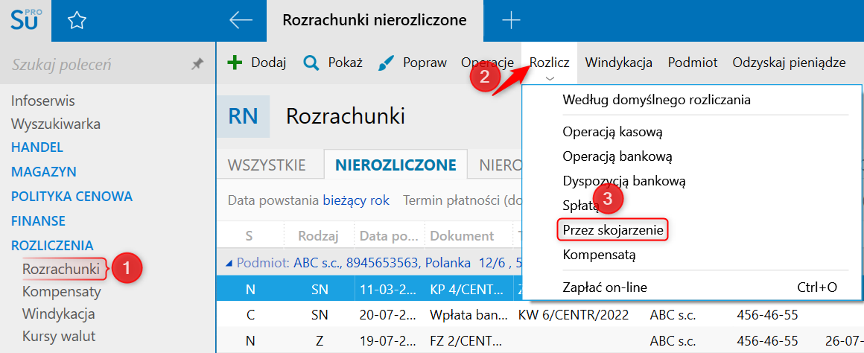Image resolution: width=864 pixels, height=353 pixels.
Task: Click the back arrow icon
Action: [x=241, y=20]
